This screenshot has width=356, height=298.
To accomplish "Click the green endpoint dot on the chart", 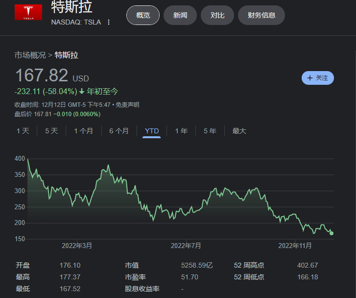I will point(332,233).
